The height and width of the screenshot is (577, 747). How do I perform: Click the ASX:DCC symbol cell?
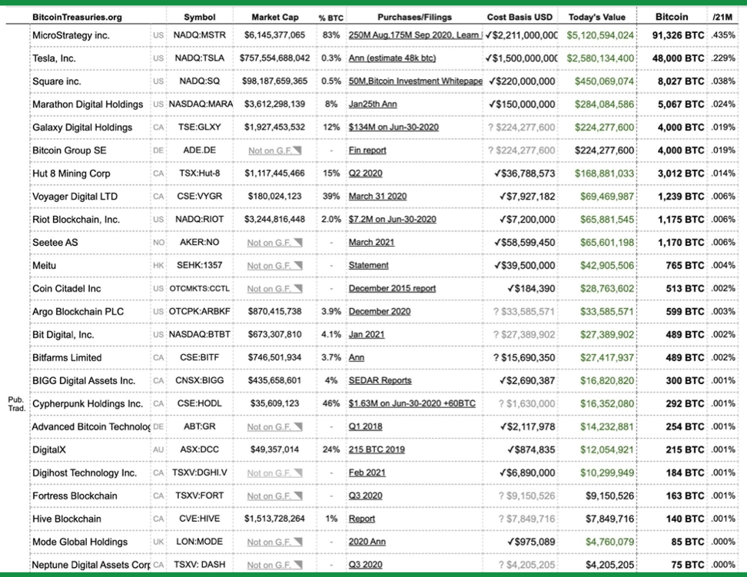pyautogui.click(x=200, y=449)
